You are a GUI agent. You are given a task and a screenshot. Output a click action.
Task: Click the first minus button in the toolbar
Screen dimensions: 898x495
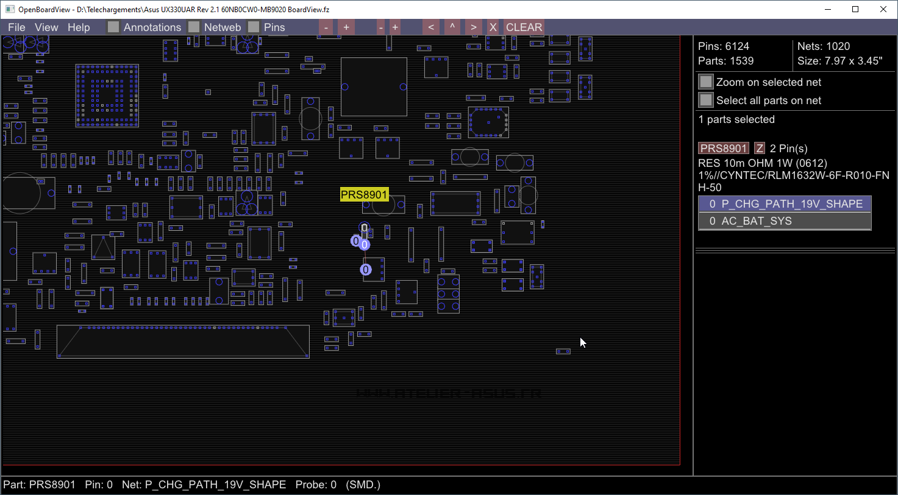click(326, 27)
